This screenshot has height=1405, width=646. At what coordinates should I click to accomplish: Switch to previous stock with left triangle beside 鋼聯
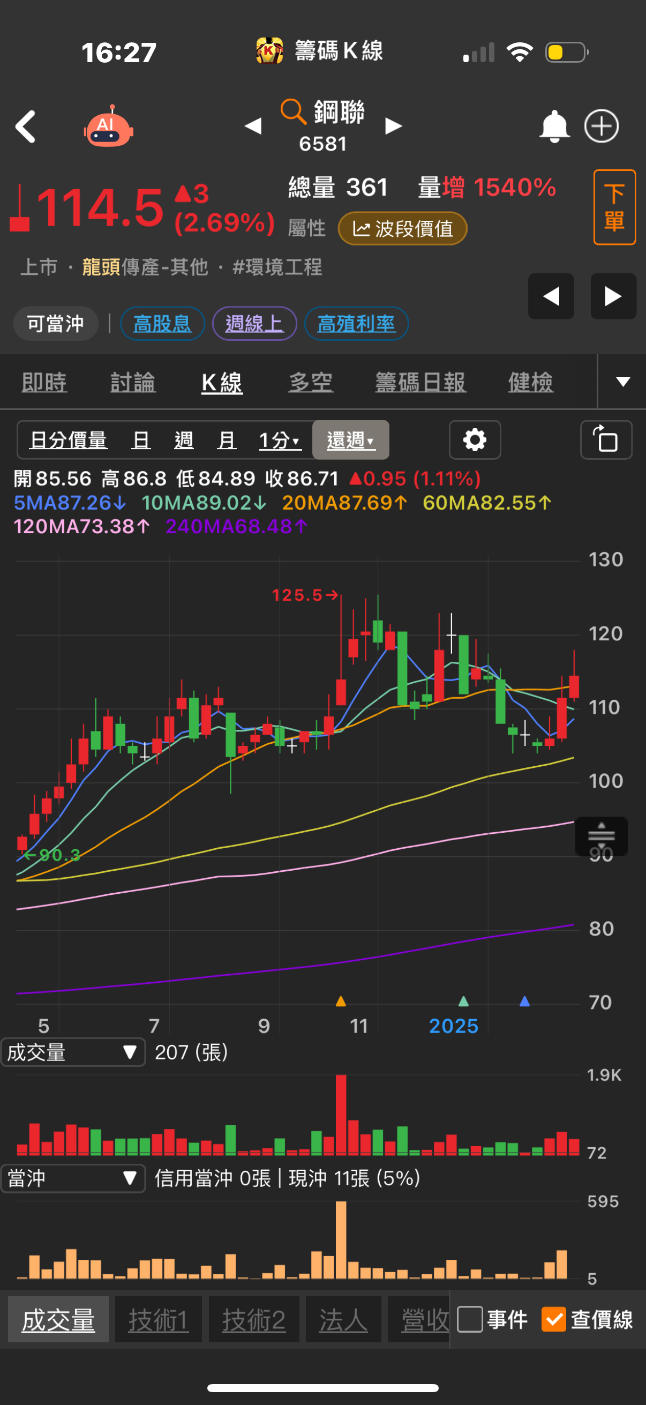[253, 126]
